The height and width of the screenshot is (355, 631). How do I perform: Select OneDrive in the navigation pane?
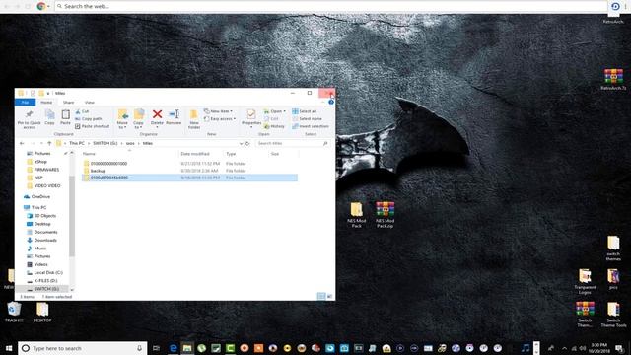pos(40,197)
